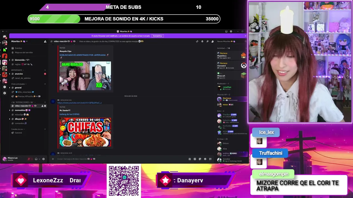Open the youtube.com watch link
This screenshot has height=198, width=353.
tap(79, 103)
